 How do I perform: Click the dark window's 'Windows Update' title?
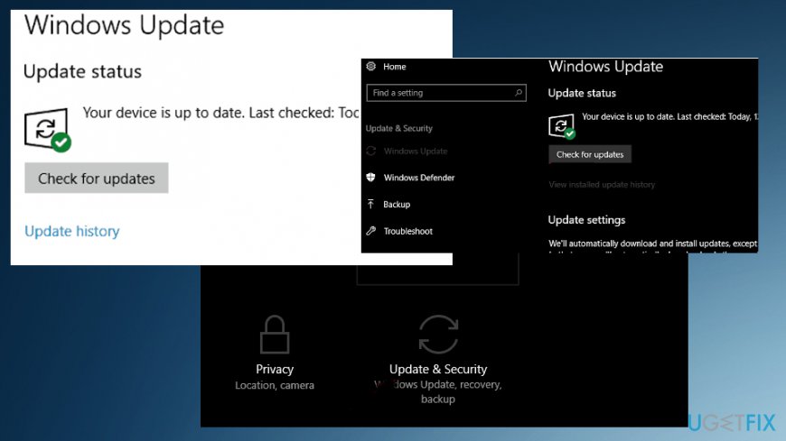coord(605,67)
